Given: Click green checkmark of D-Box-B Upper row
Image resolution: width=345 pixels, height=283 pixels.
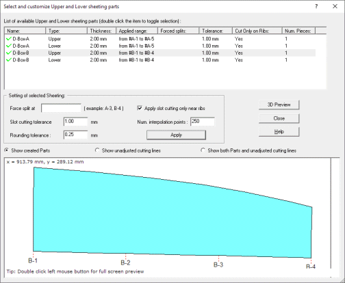Looking at the screenshot, I should point(9,53).
